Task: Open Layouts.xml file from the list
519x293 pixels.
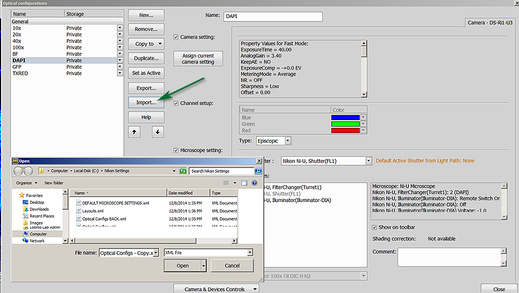Action: point(92,211)
